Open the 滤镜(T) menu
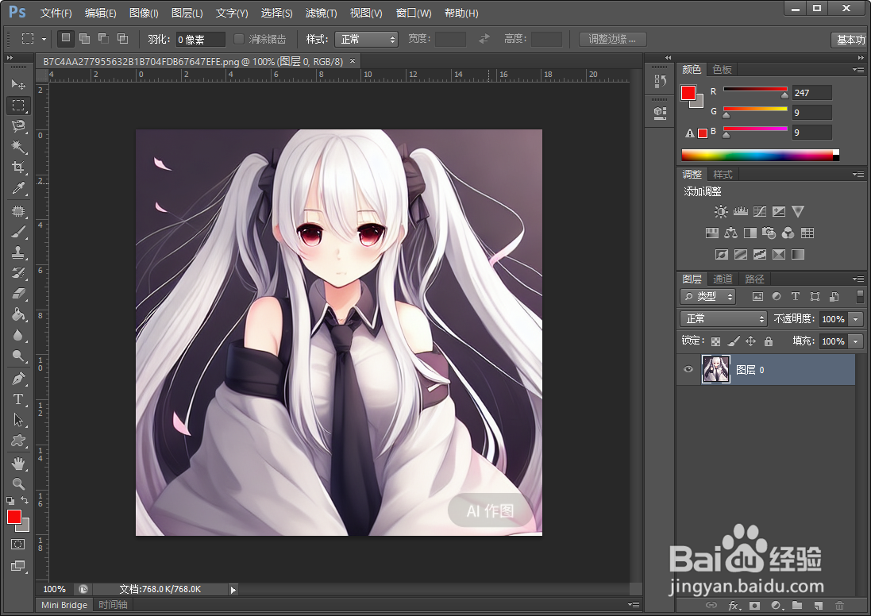The width and height of the screenshot is (871, 616). 321,13
